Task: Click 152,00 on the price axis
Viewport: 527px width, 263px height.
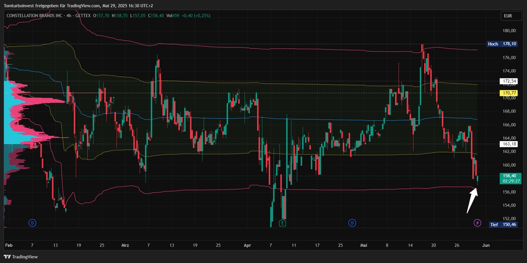Action: pos(509,219)
